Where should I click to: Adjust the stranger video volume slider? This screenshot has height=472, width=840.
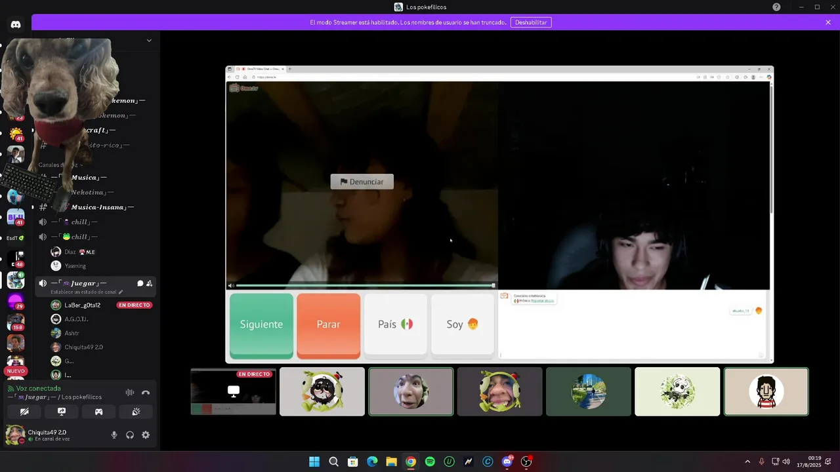pos(365,285)
